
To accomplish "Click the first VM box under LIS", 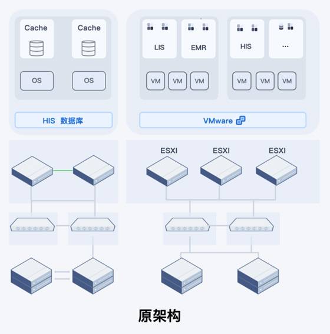I will click(156, 81).
